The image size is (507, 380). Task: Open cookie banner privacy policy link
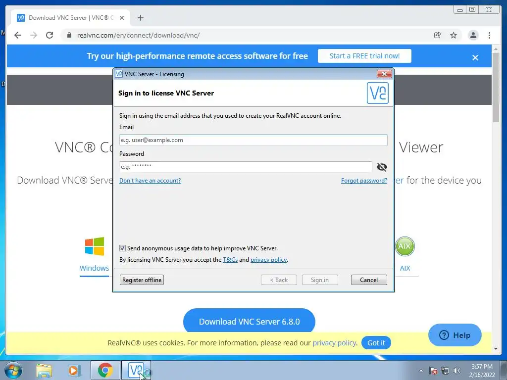(x=334, y=343)
